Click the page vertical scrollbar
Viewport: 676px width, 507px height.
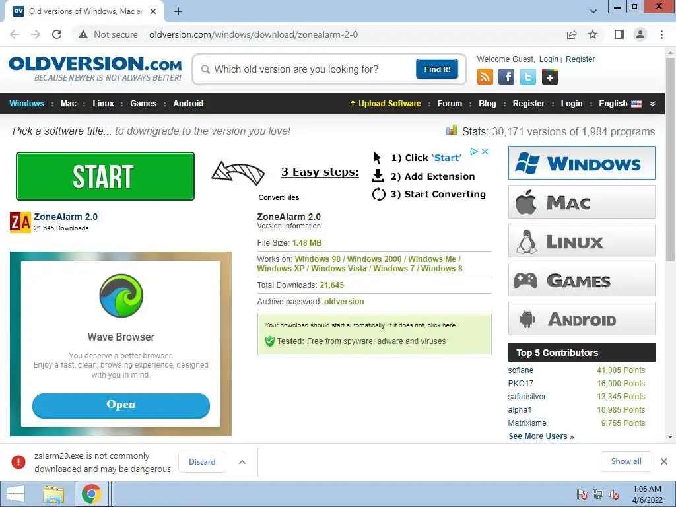(x=670, y=160)
